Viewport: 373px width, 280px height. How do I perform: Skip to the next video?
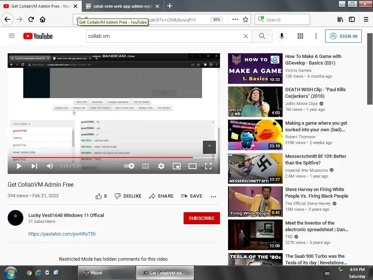click(34, 166)
